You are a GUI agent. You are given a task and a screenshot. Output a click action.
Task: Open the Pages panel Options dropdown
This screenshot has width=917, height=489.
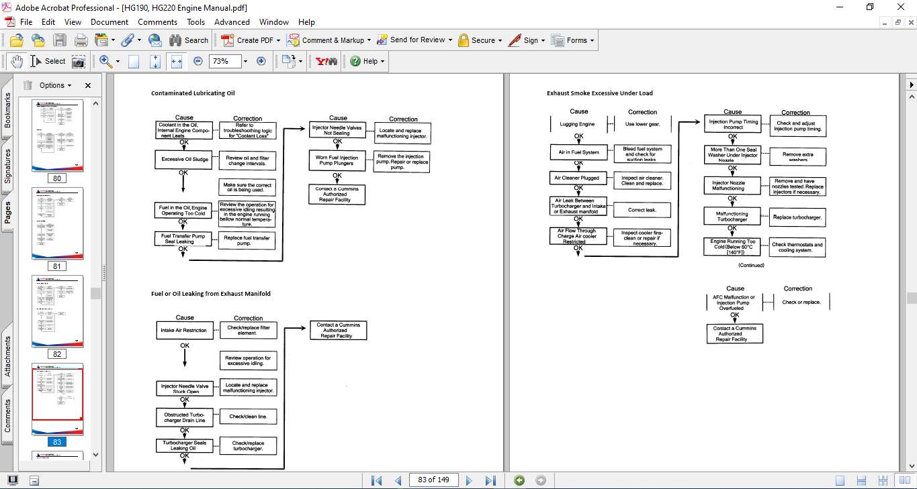point(56,85)
